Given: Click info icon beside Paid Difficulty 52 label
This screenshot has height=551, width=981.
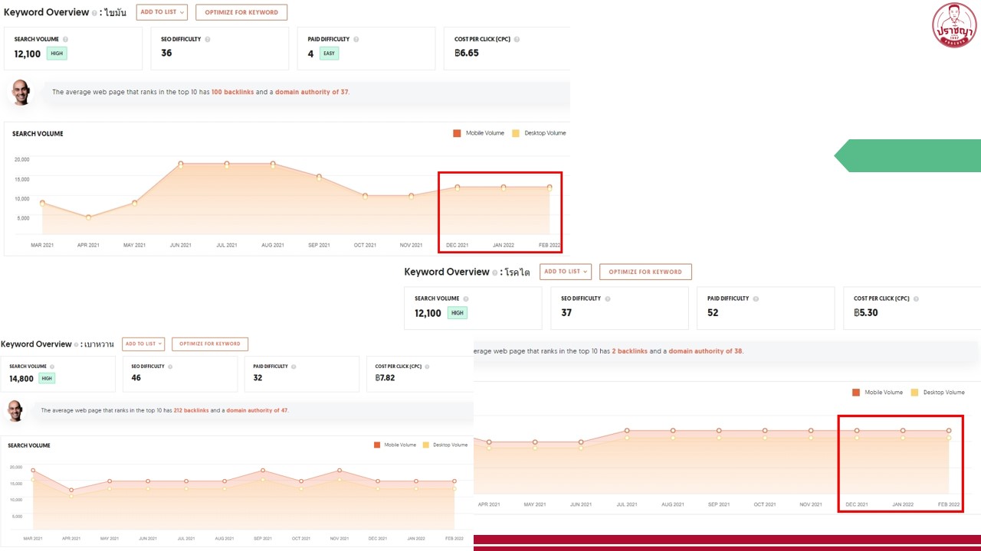Looking at the screenshot, I should 756,298.
